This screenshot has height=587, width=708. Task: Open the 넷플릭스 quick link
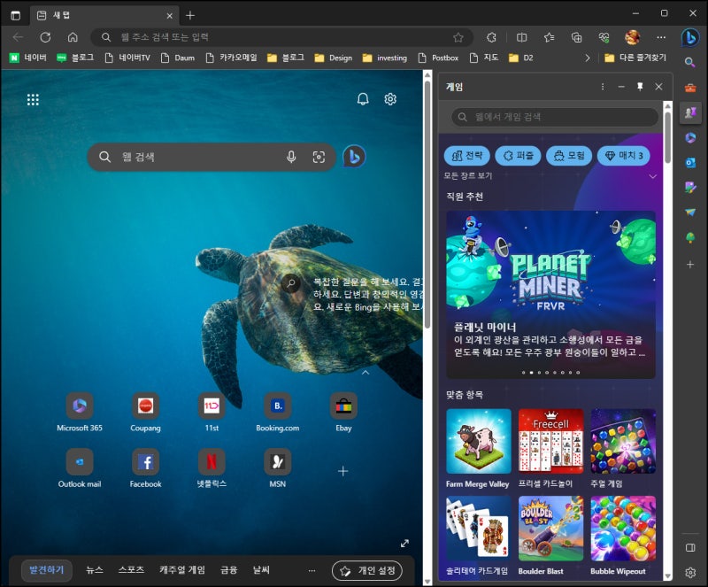pos(212,468)
